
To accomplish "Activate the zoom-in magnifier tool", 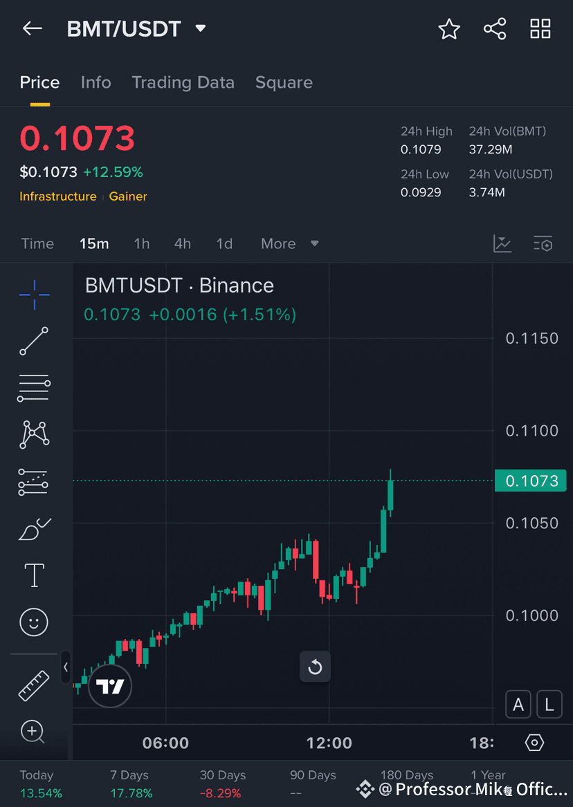I will (33, 731).
